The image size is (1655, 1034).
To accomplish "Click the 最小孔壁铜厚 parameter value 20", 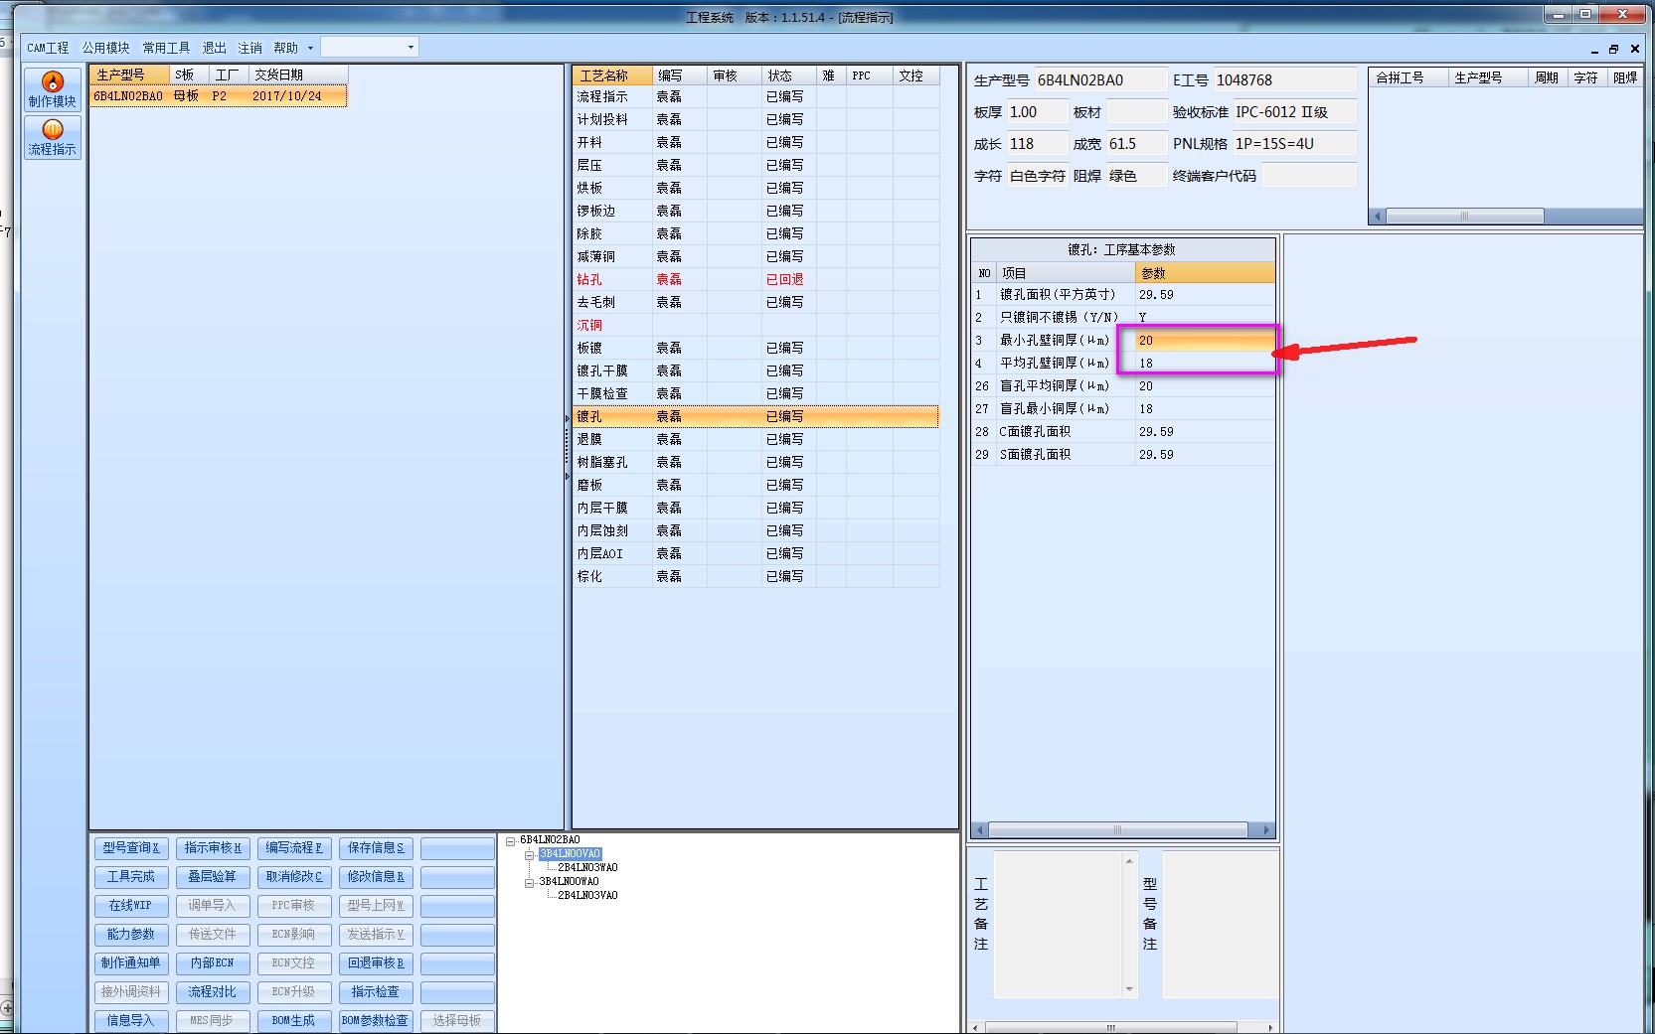I will click(x=1205, y=341).
